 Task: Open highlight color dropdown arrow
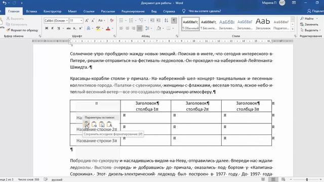tap(103, 28)
